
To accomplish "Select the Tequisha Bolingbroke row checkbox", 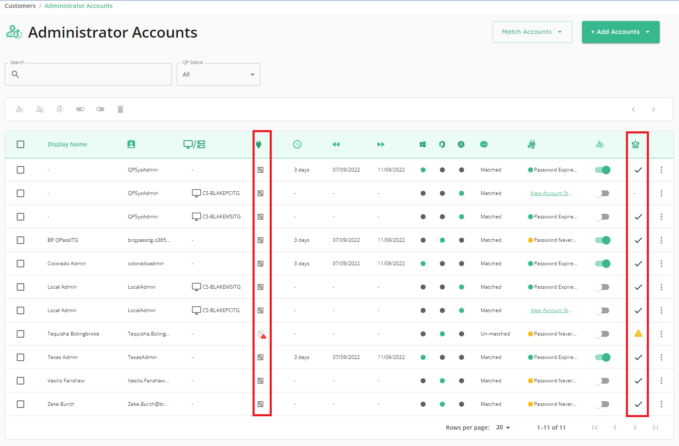I will (x=20, y=334).
